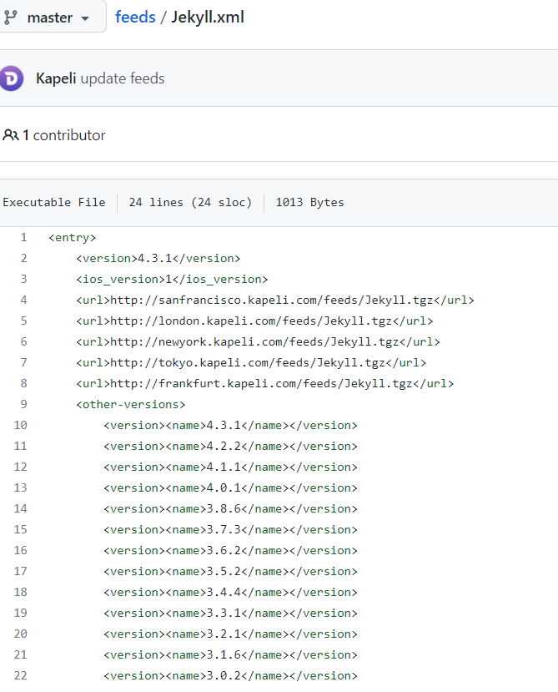558x692 pixels.
Task: Open the 'update feeds' commit message
Action: (123, 78)
